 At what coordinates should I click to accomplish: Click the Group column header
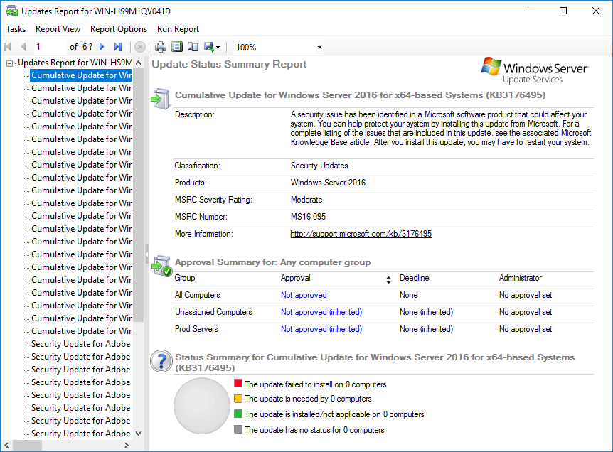(185, 278)
